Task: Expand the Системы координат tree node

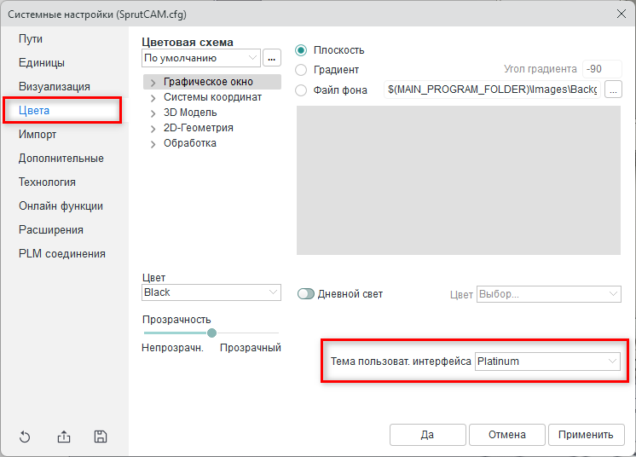Action: 153,98
